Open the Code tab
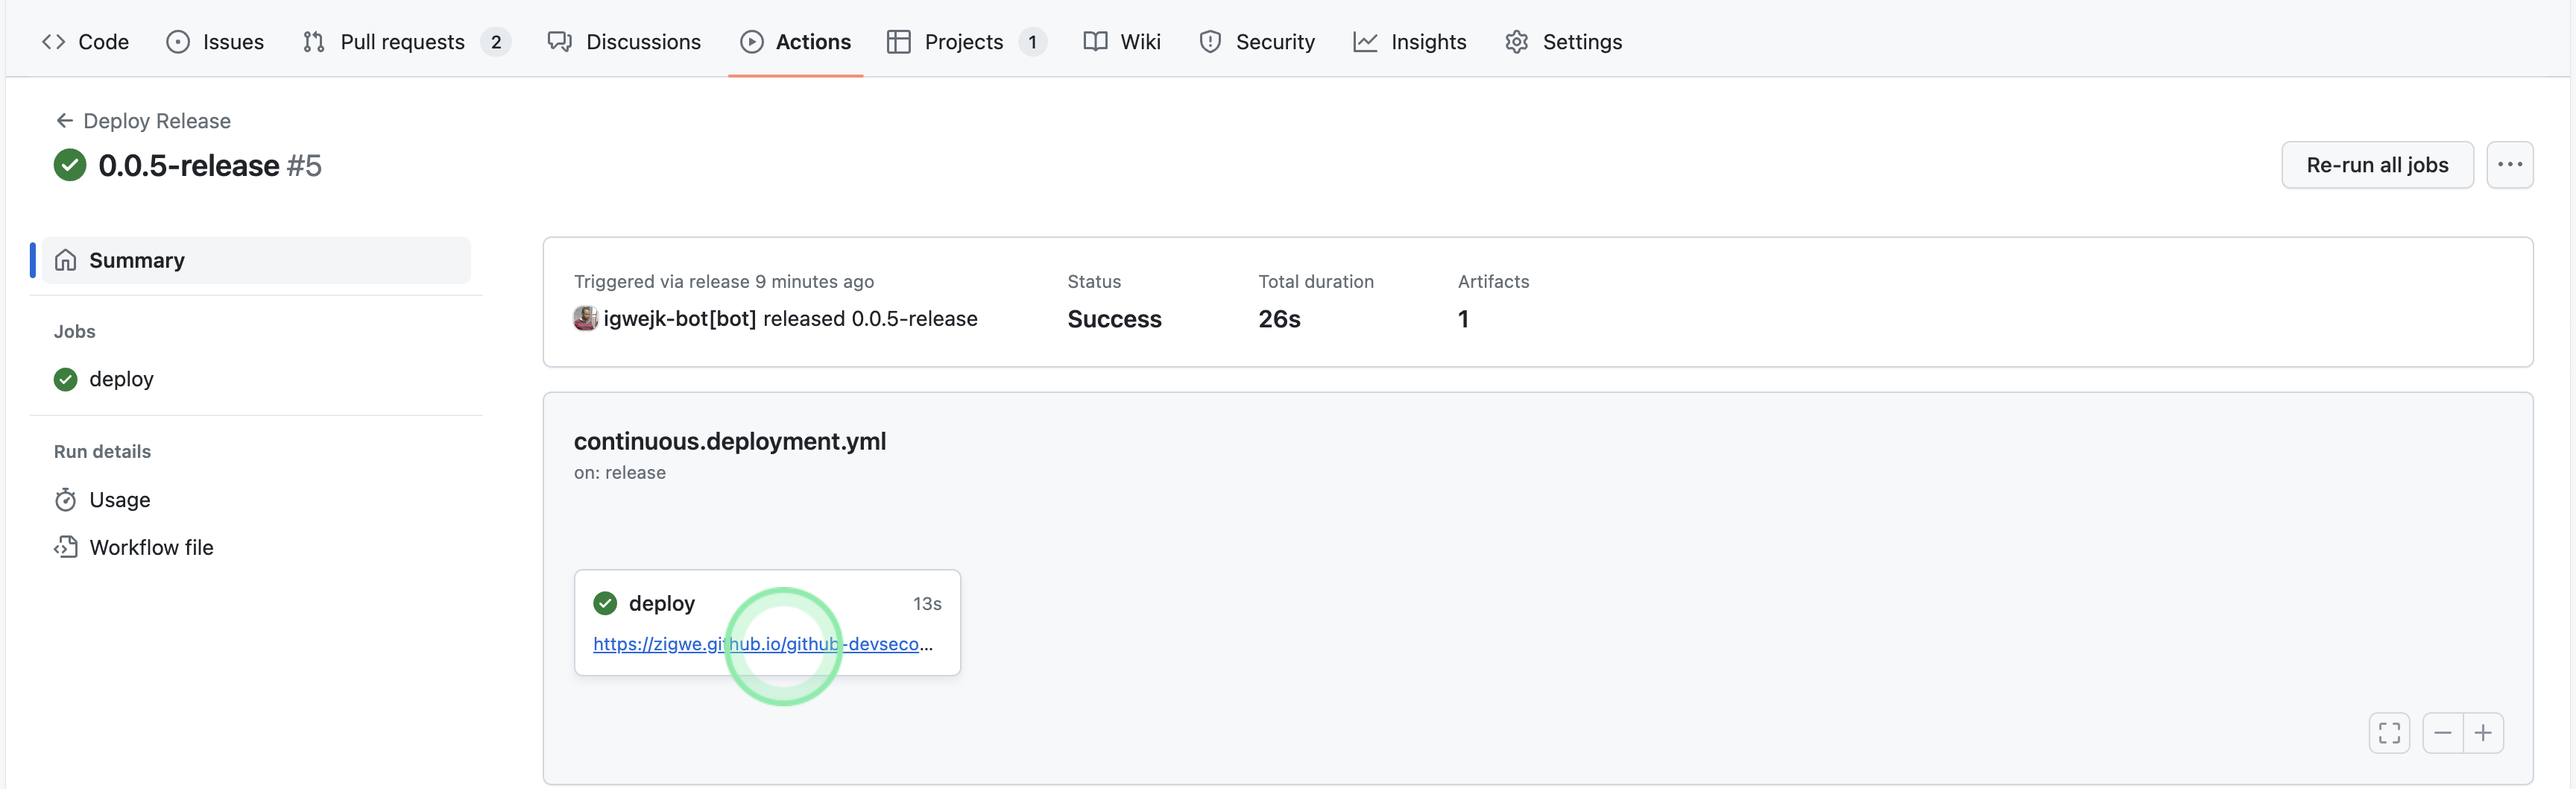The height and width of the screenshot is (789, 2576). pos(85,41)
